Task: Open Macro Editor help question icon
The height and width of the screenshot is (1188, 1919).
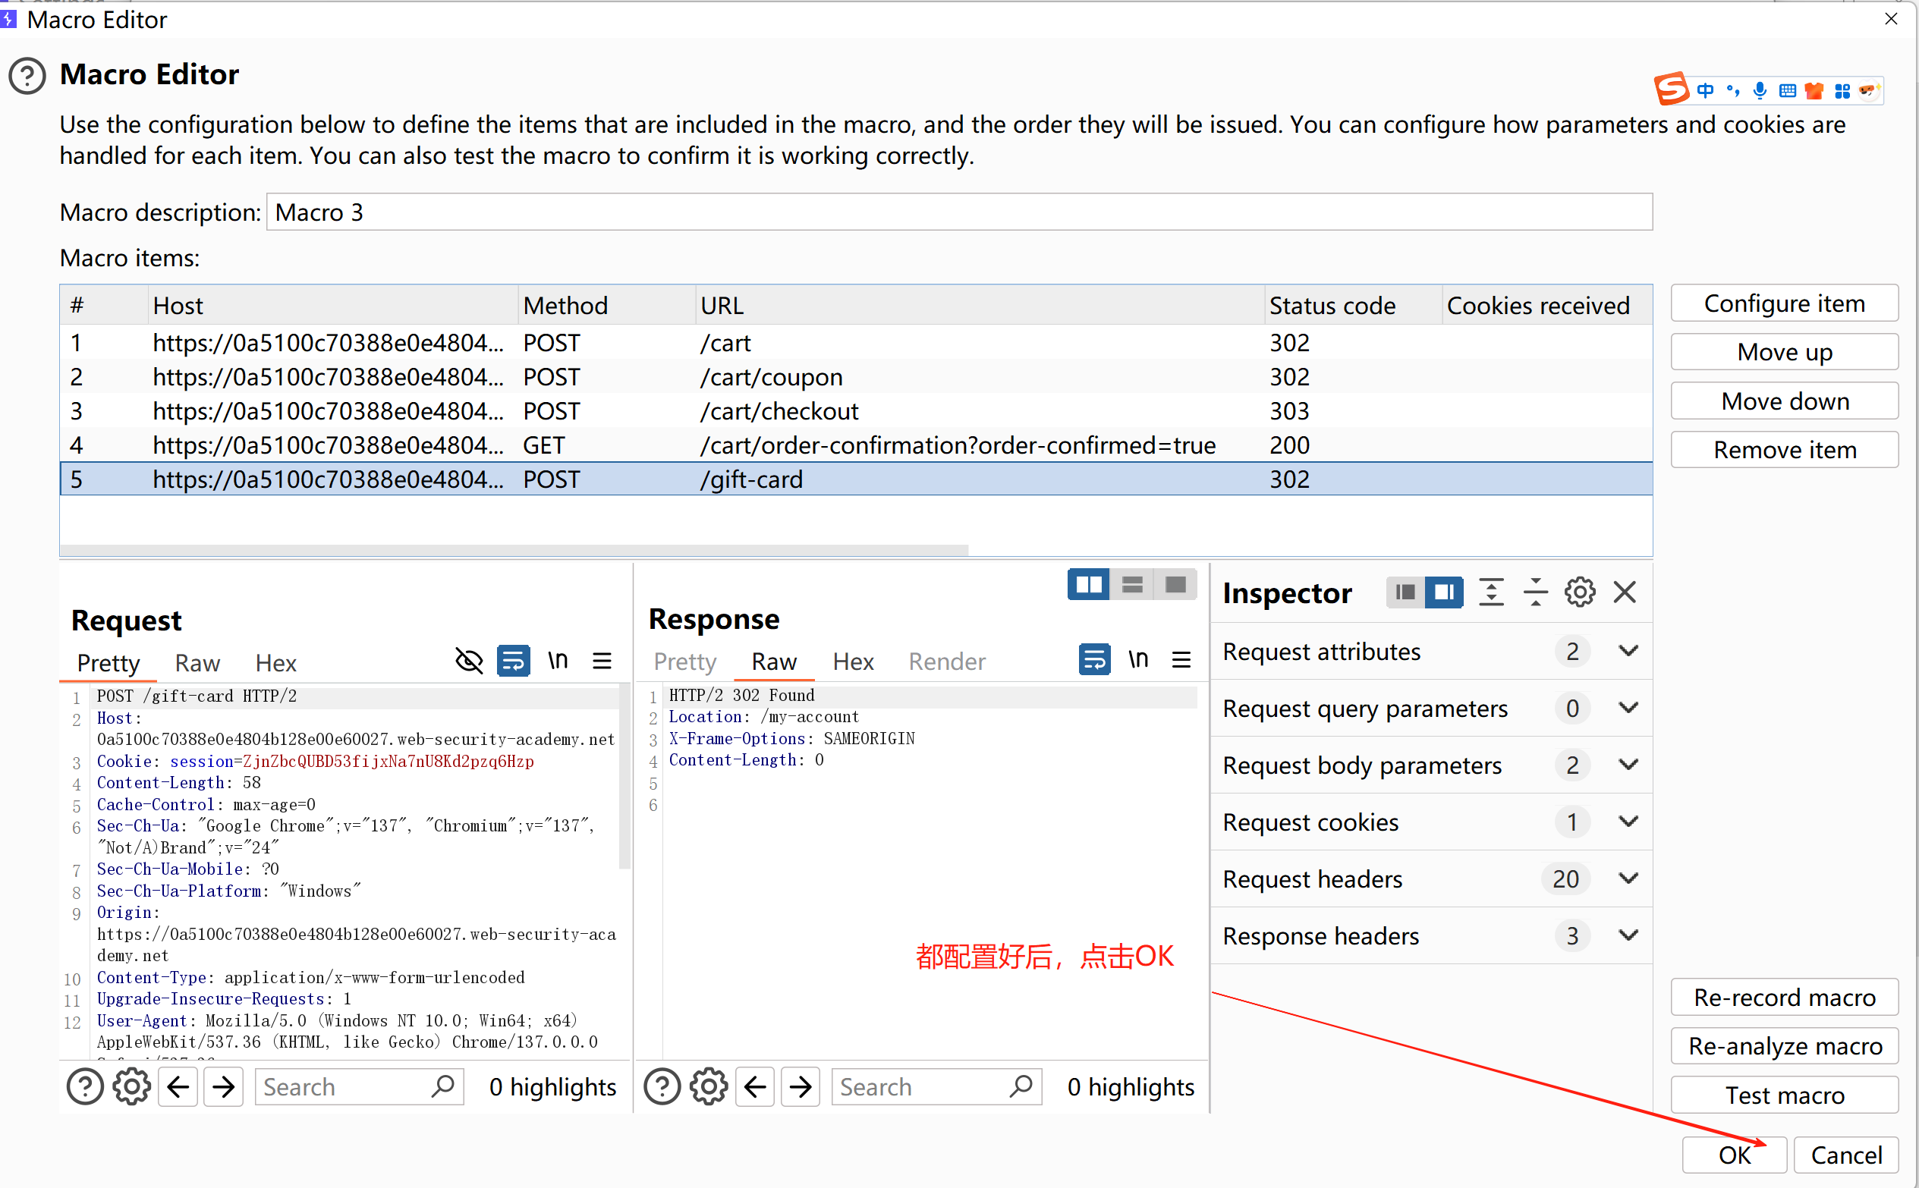Action: (x=27, y=76)
